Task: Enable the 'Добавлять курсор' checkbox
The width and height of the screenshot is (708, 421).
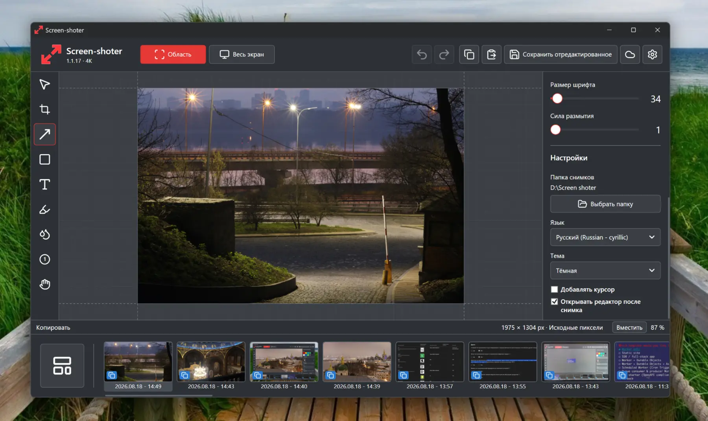Action: (554, 289)
